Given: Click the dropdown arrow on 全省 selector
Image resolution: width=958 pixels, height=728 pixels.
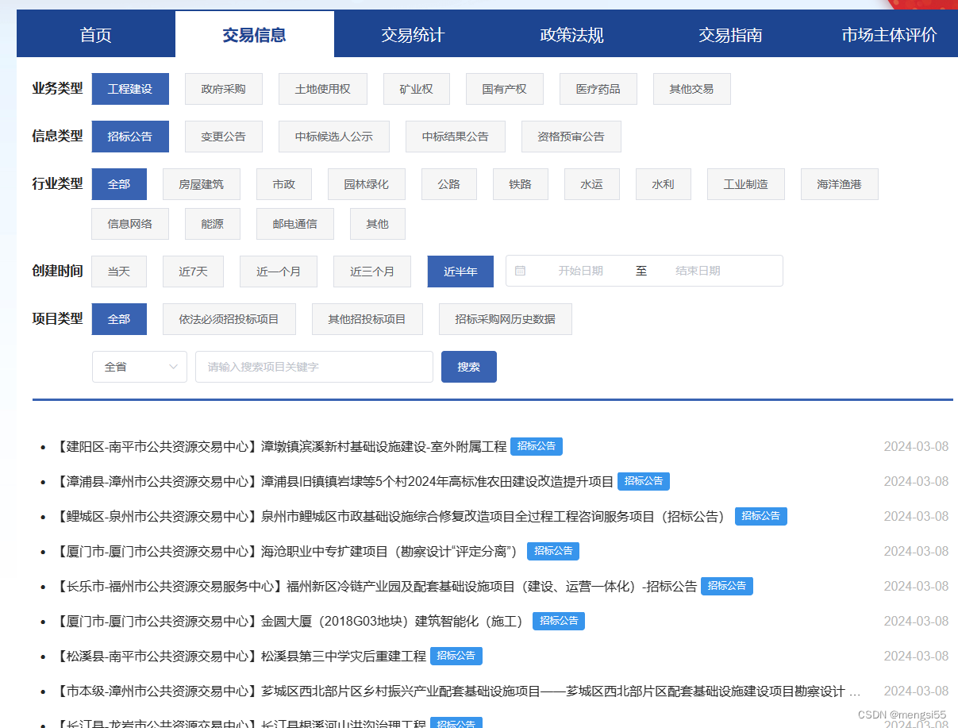Looking at the screenshot, I should pos(174,366).
